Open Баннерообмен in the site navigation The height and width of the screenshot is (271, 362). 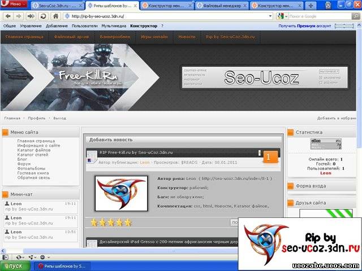(x=115, y=37)
